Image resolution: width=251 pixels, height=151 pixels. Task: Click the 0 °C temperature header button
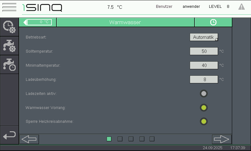tap(40, 22)
